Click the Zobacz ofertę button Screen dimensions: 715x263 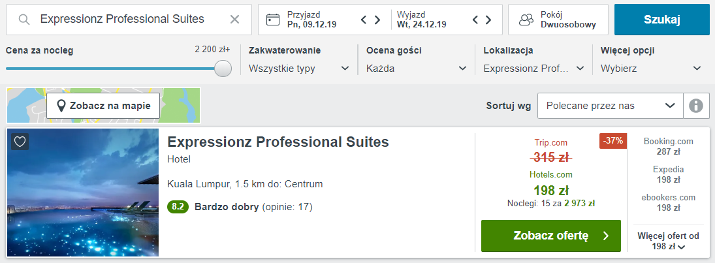point(551,236)
